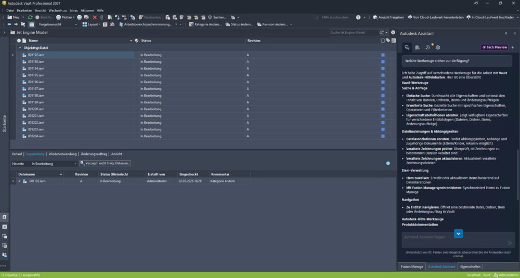Click the blue back arrow icon

9,24
